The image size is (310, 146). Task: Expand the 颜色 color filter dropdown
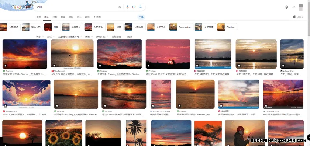(51, 37)
